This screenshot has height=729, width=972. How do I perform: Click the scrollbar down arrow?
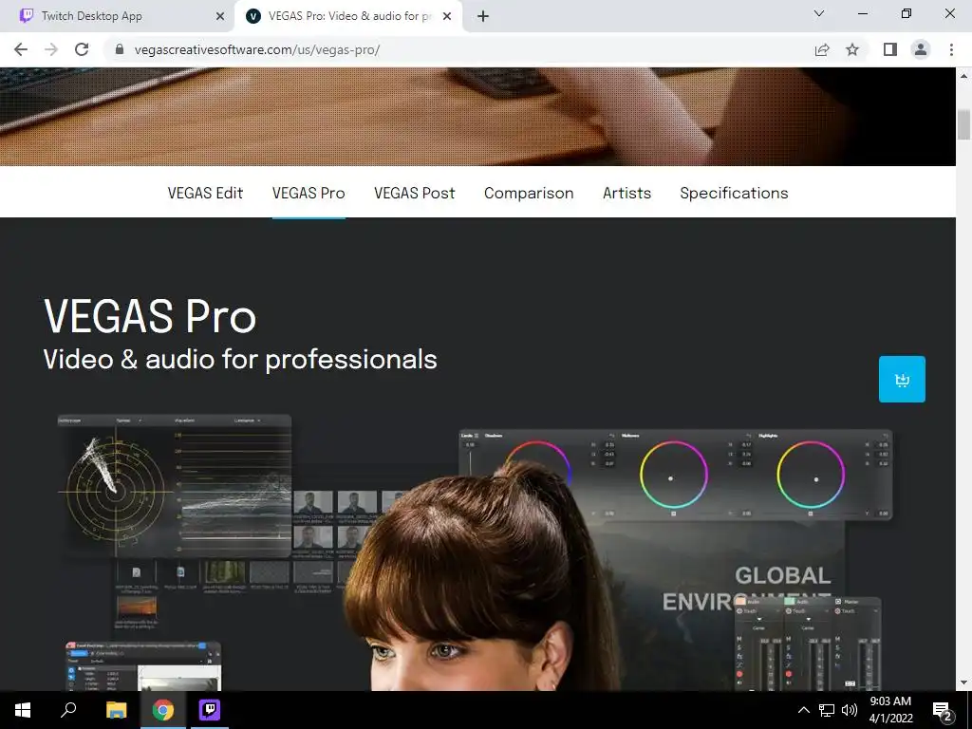[x=963, y=683]
